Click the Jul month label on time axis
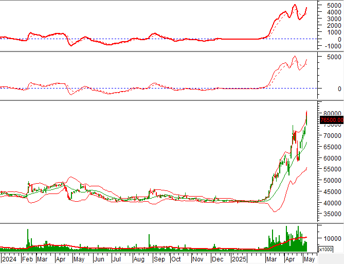Viewport: 344px width, 264px height. pyautogui.click(x=117, y=259)
